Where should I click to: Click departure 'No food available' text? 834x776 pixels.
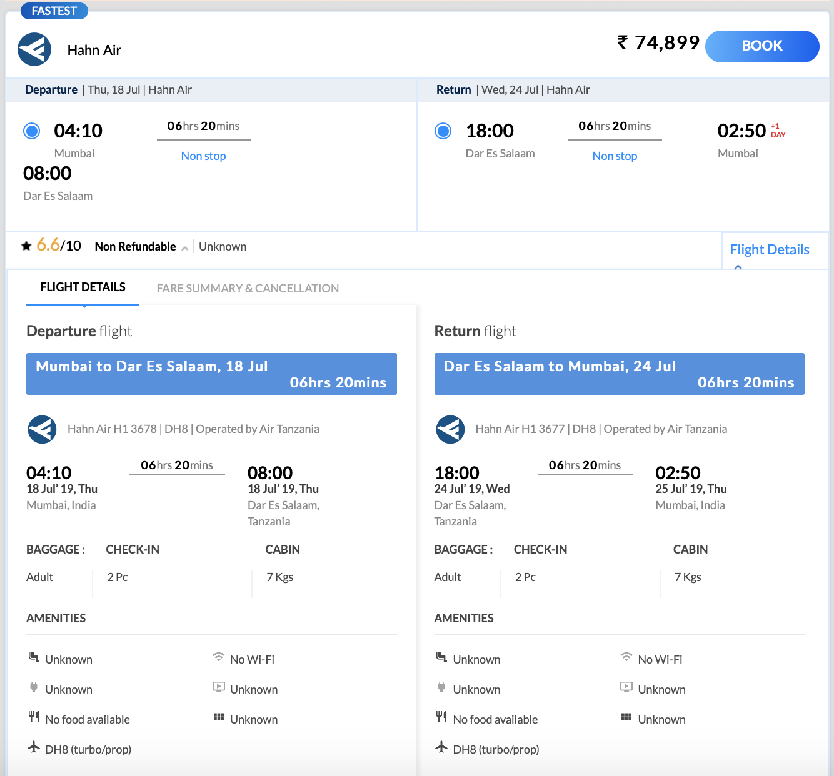pyautogui.click(x=88, y=719)
